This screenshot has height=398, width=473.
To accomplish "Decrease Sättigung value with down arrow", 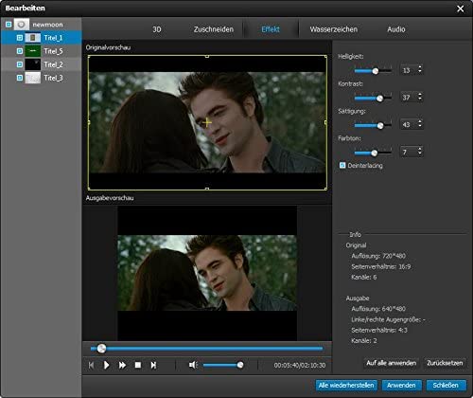I will tap(420, 126).
